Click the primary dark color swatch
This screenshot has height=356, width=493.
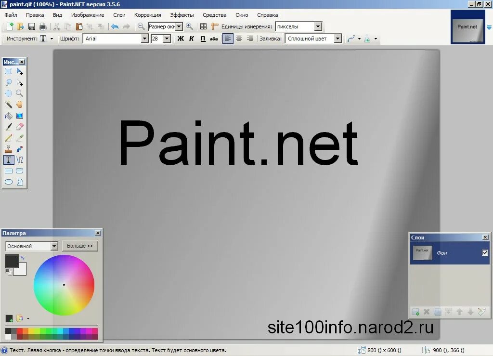click(12, 261)
